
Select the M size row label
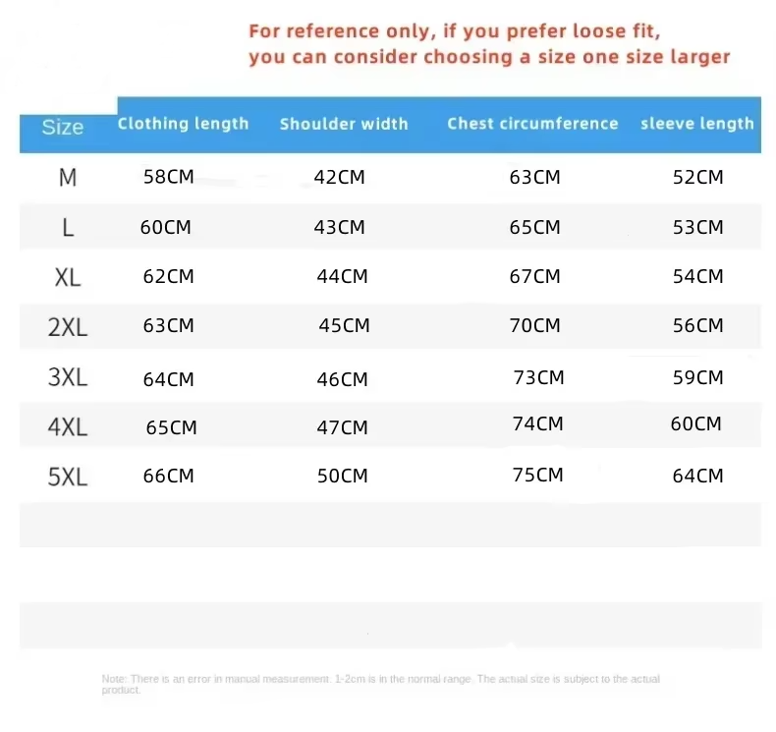coord(68,177)
